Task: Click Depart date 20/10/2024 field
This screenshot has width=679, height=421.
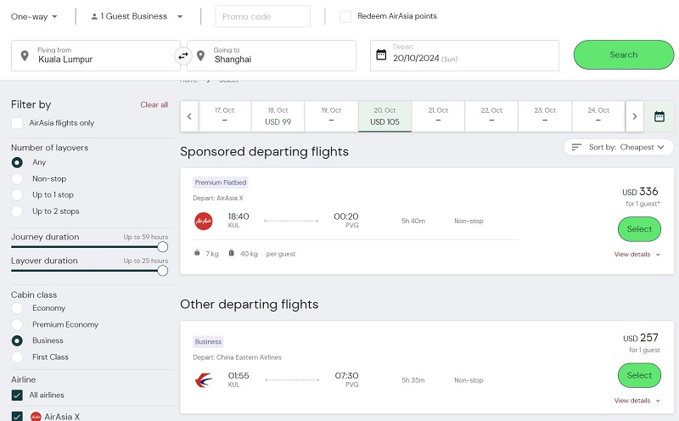Action: point(464,55)
